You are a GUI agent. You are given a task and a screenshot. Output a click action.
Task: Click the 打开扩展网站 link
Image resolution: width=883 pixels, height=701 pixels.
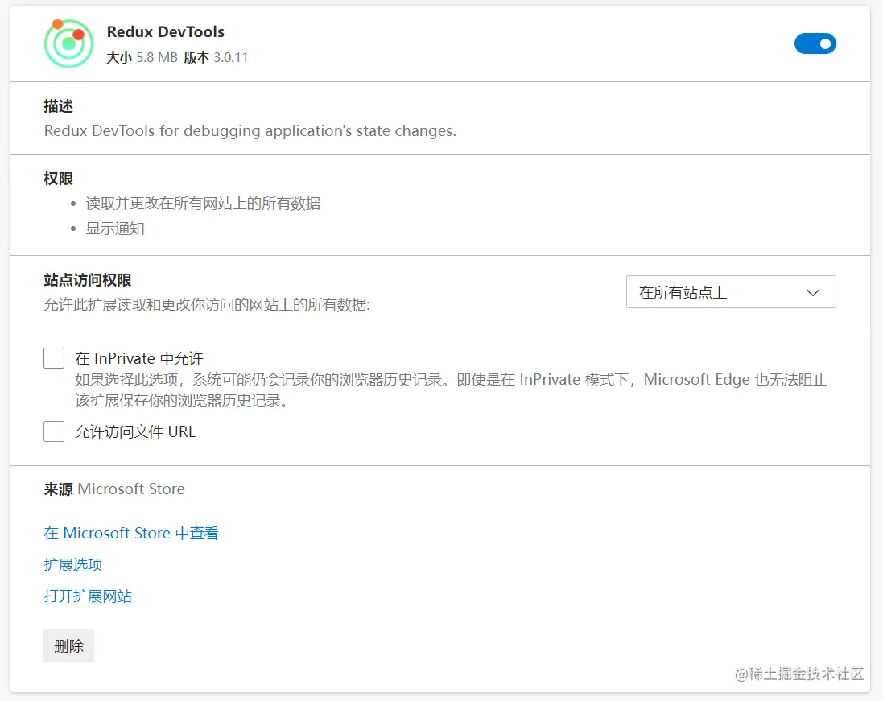[x=88, y=596]
